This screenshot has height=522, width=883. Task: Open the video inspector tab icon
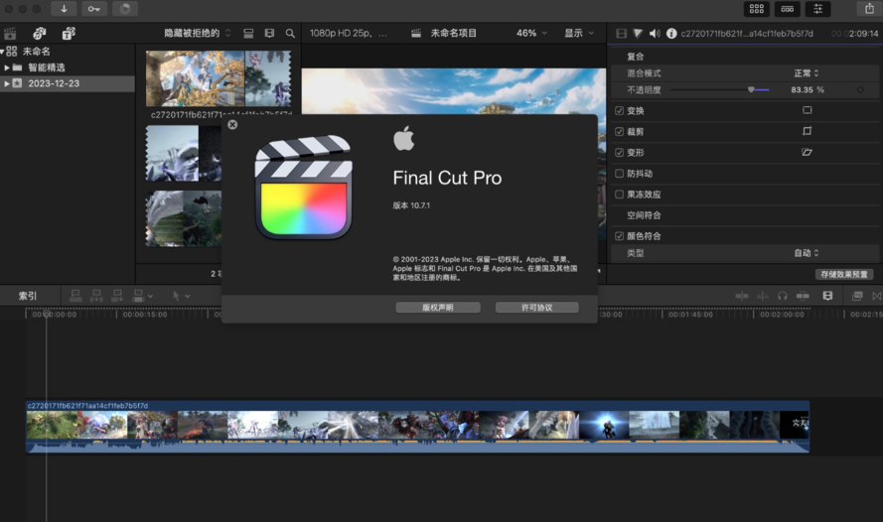621,33
